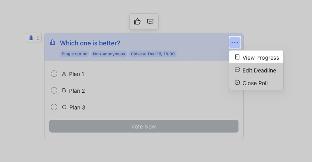Click the "Close at Dec 16, 18:00" tag
The image size is (312, 162).
(153, 54)
